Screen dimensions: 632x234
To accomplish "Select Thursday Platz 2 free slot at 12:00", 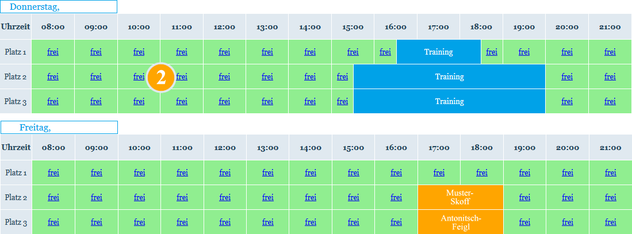I will coord(224,76).
